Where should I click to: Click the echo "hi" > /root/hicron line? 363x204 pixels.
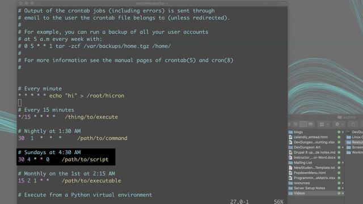71,96
